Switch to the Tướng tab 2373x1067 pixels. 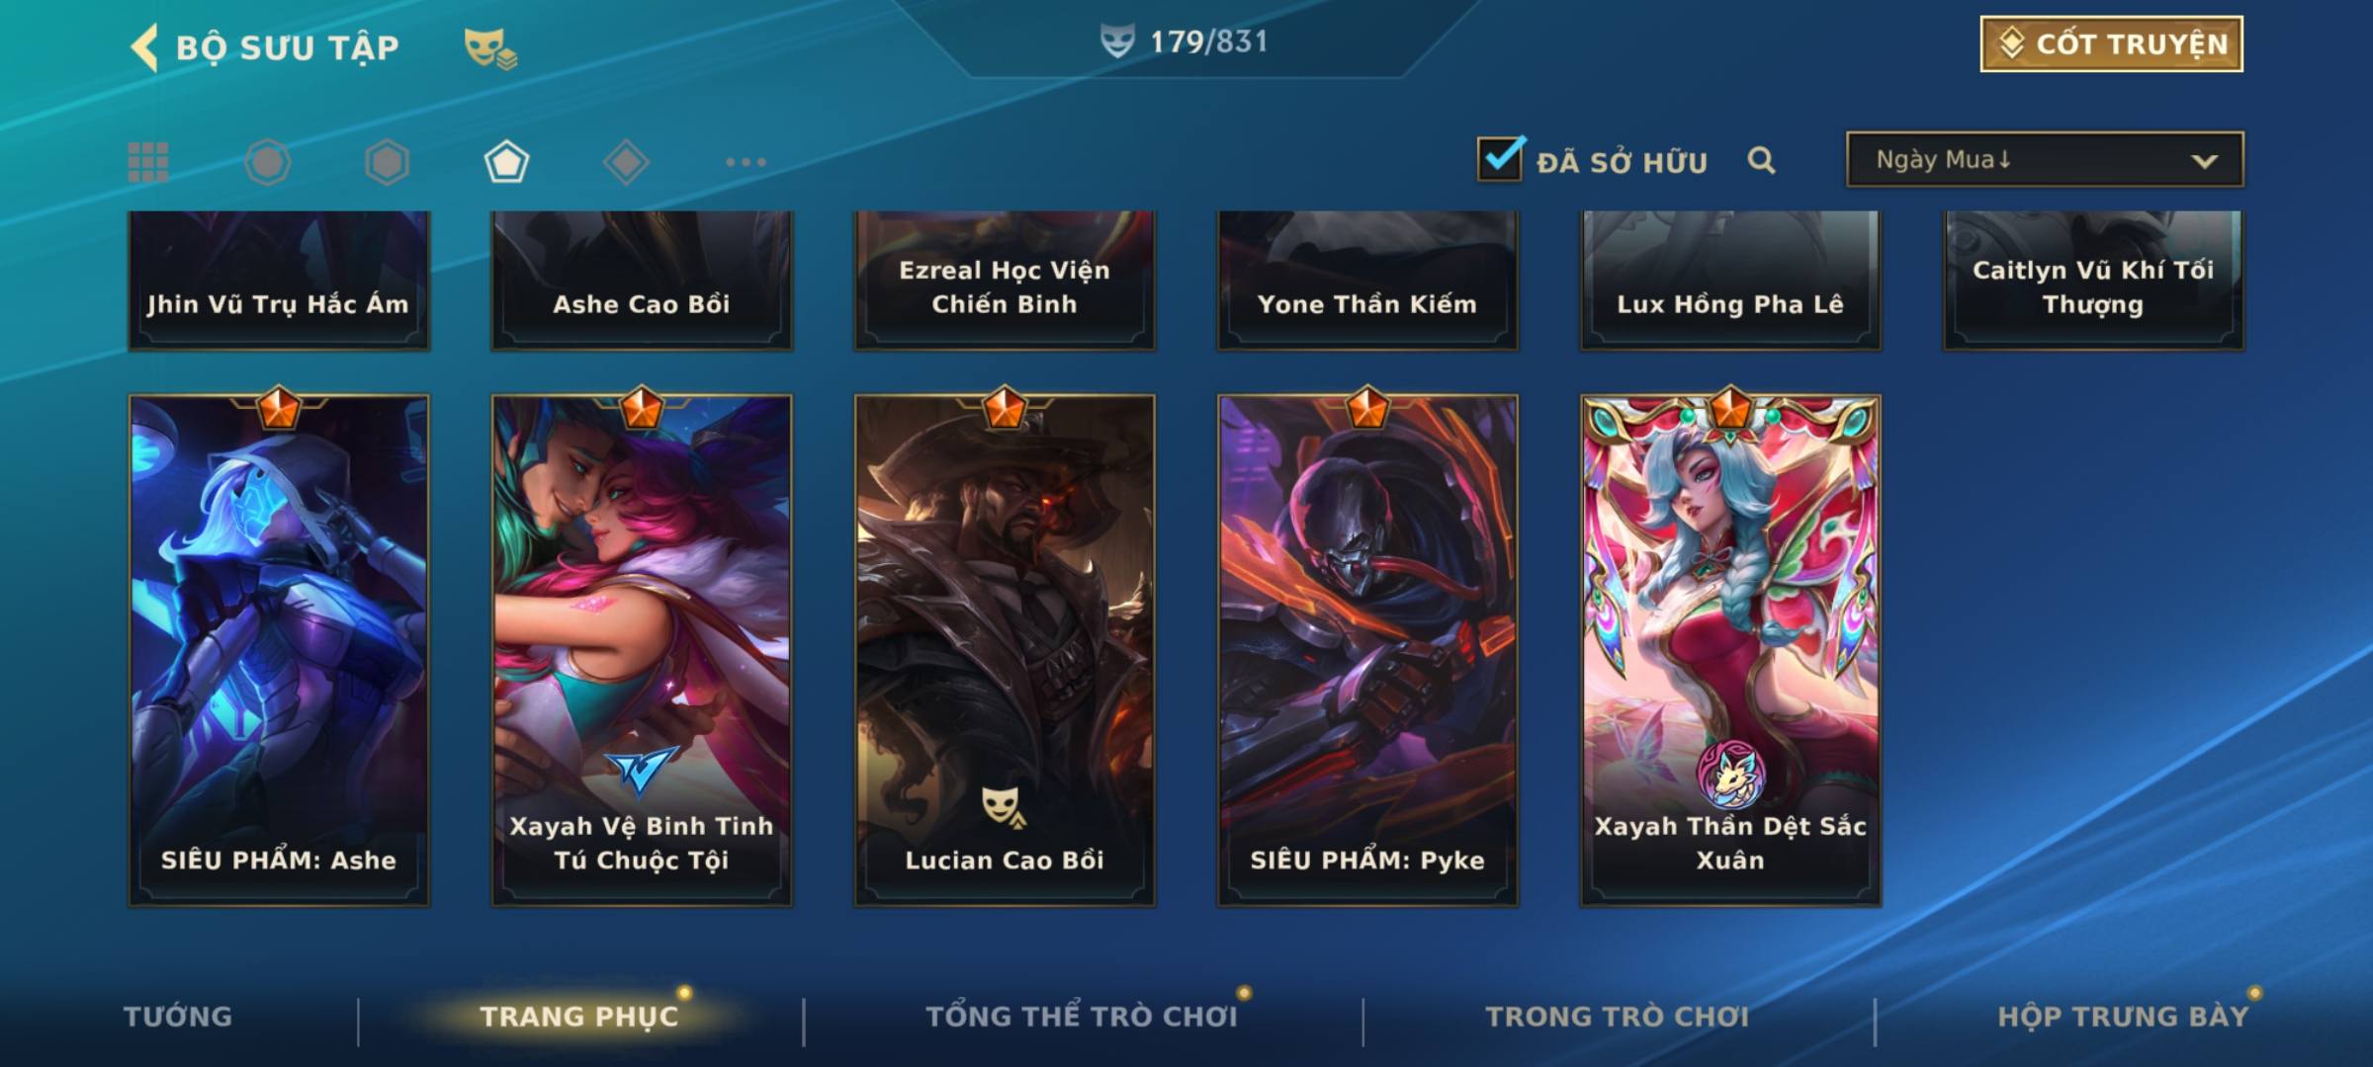tap(178, 1017)
